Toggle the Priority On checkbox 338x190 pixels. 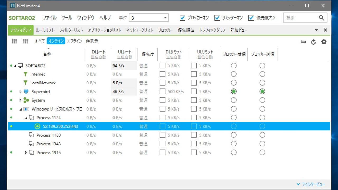(251, 18)
